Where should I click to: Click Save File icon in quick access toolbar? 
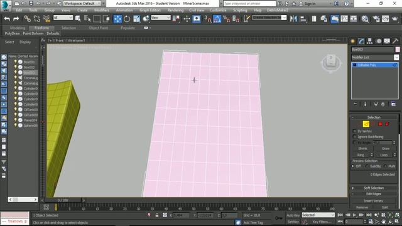(x=31, y=3)
